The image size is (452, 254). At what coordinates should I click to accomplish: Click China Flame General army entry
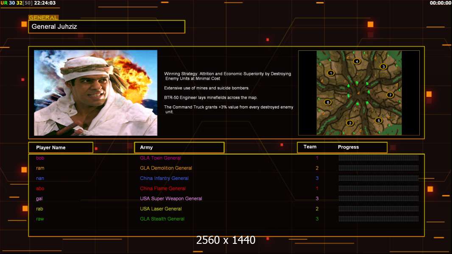click(163, 188)
